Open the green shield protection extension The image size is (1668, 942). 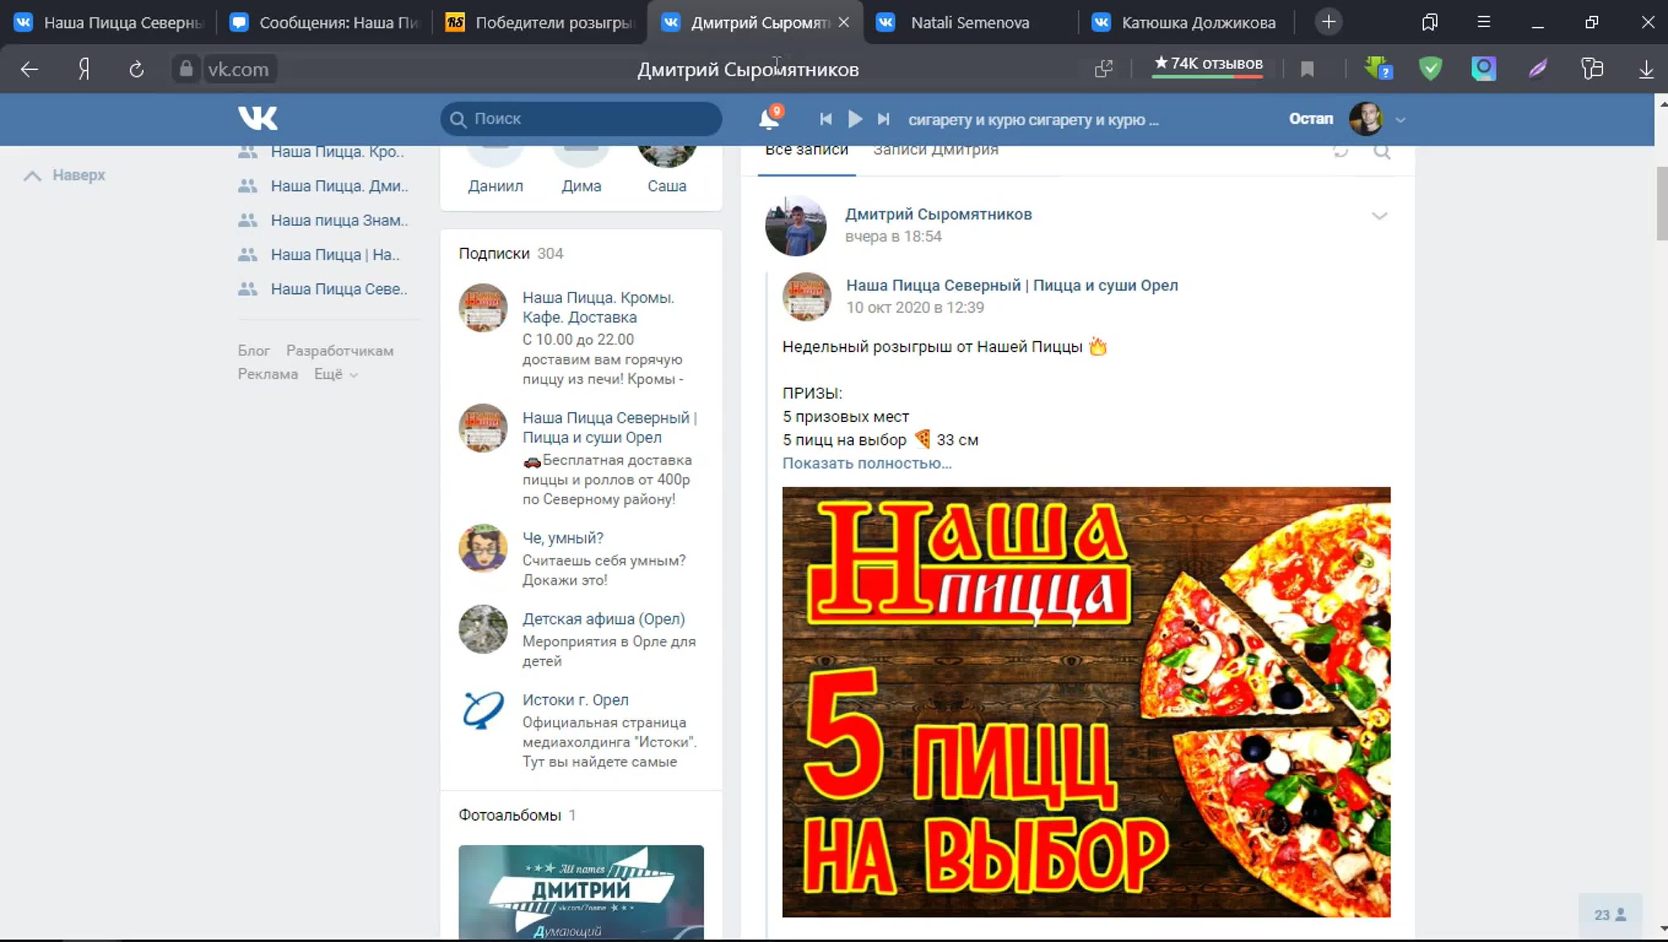tap(1430, 69)
